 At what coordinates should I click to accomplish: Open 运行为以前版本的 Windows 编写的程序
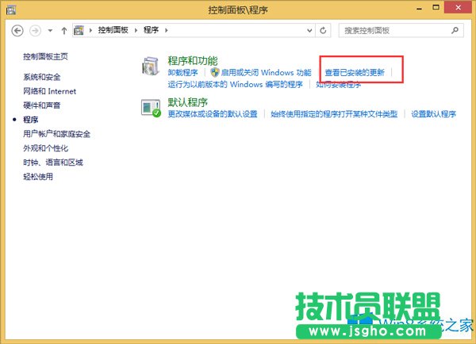[236, 84]
